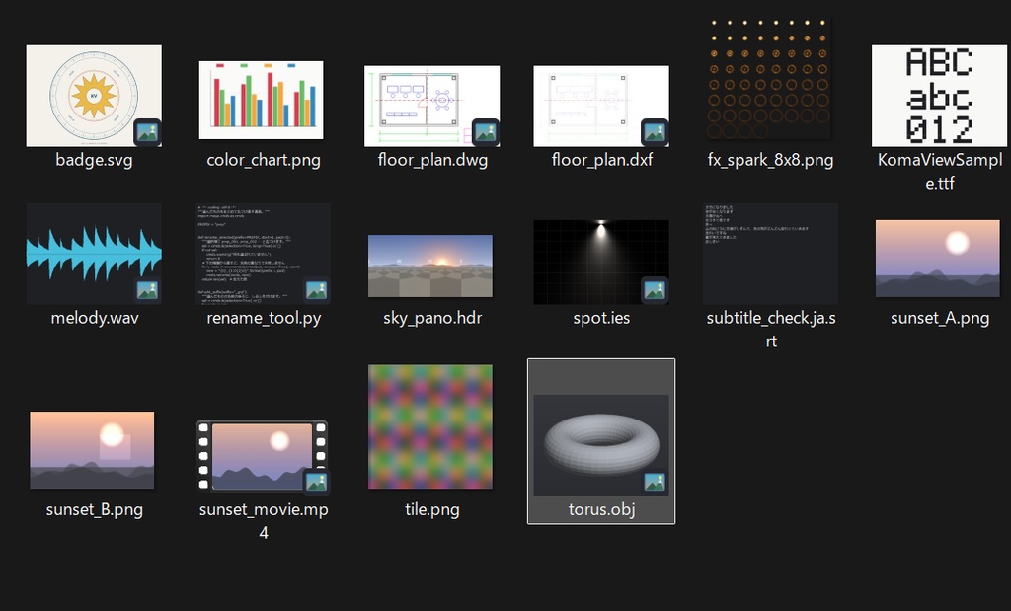Click the fx_spark_8x8.png file name
The image size is (1011, 611).
[x=770, y=160]
